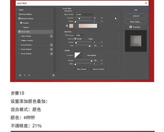Click plus icon beside second Drop Shadow
Viewport: 164px width, 132px height.
tap(51, 49)
